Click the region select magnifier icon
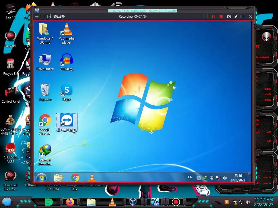278x208 pixels. (49, 17)
